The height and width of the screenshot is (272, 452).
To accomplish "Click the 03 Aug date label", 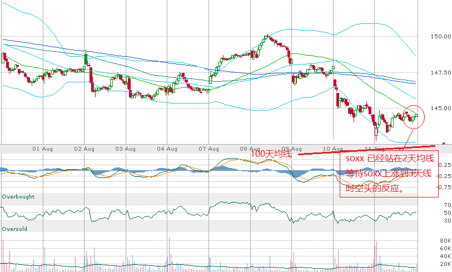I will pos(126,149).
